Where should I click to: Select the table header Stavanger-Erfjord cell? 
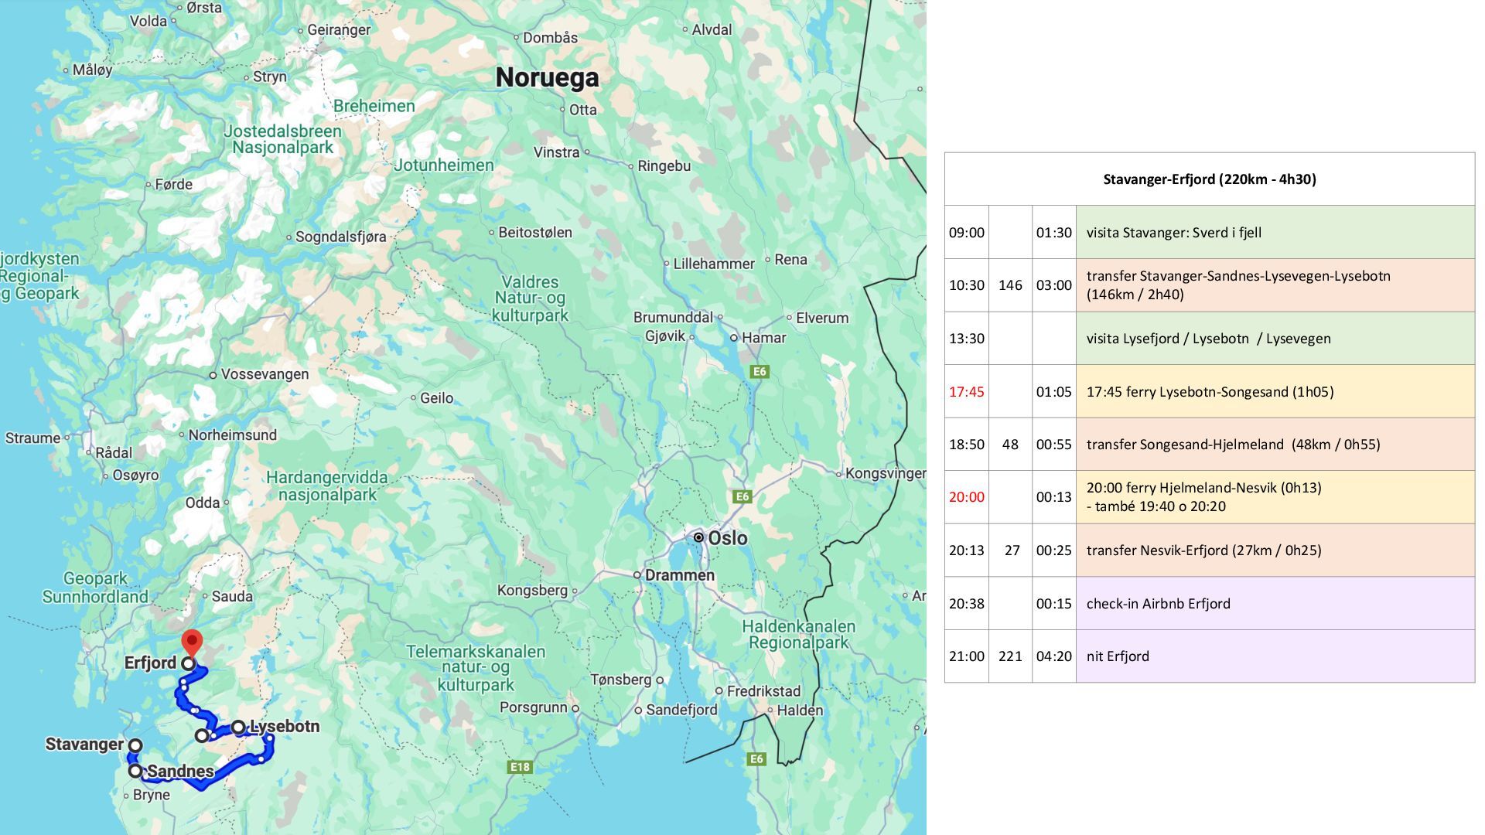pyautogui.click(x=1209, y=179)
